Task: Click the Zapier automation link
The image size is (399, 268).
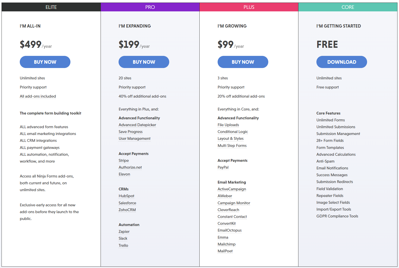Action: click(x=124, y=231)
